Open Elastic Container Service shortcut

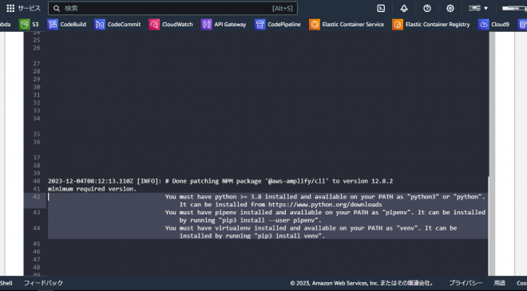click(x=347, y=25)
